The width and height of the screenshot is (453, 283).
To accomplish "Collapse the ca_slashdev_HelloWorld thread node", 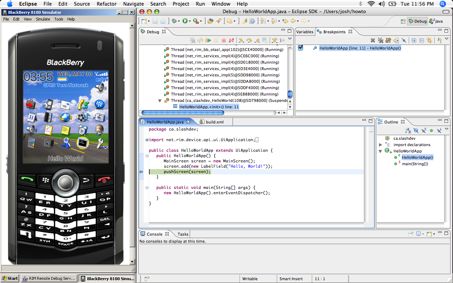I will point(160,100).
